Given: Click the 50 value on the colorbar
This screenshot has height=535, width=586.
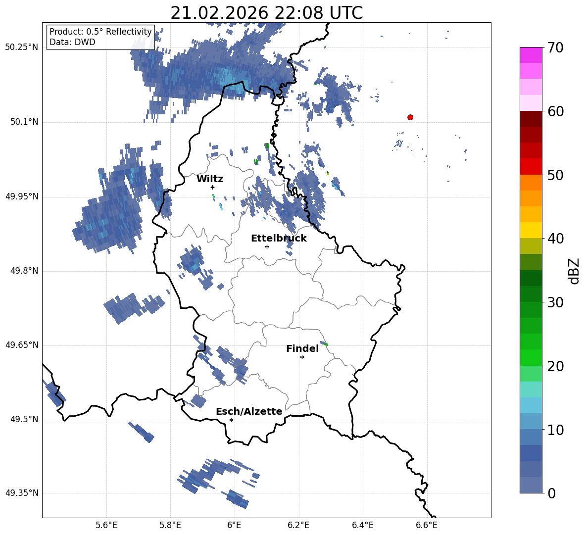Looking at the screenshot, I should tap(555, 175).
